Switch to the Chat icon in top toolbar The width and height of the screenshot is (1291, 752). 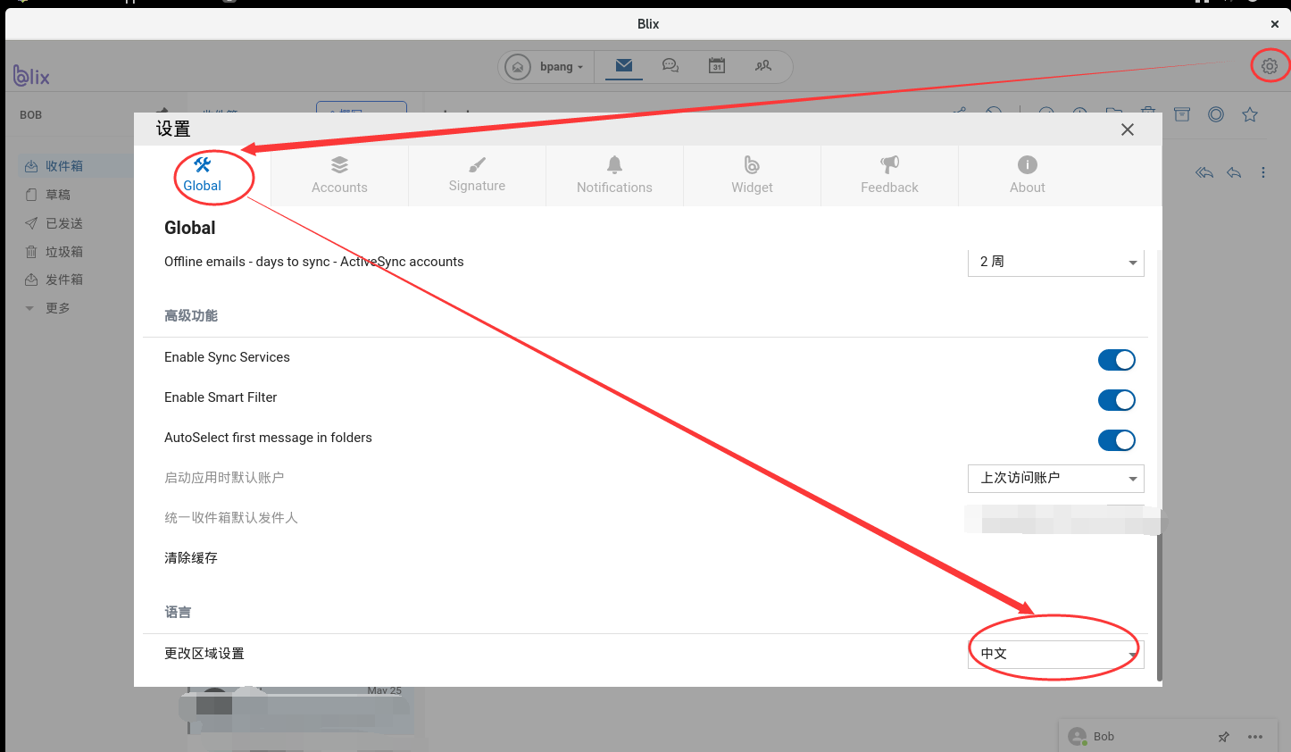point(670,65)
